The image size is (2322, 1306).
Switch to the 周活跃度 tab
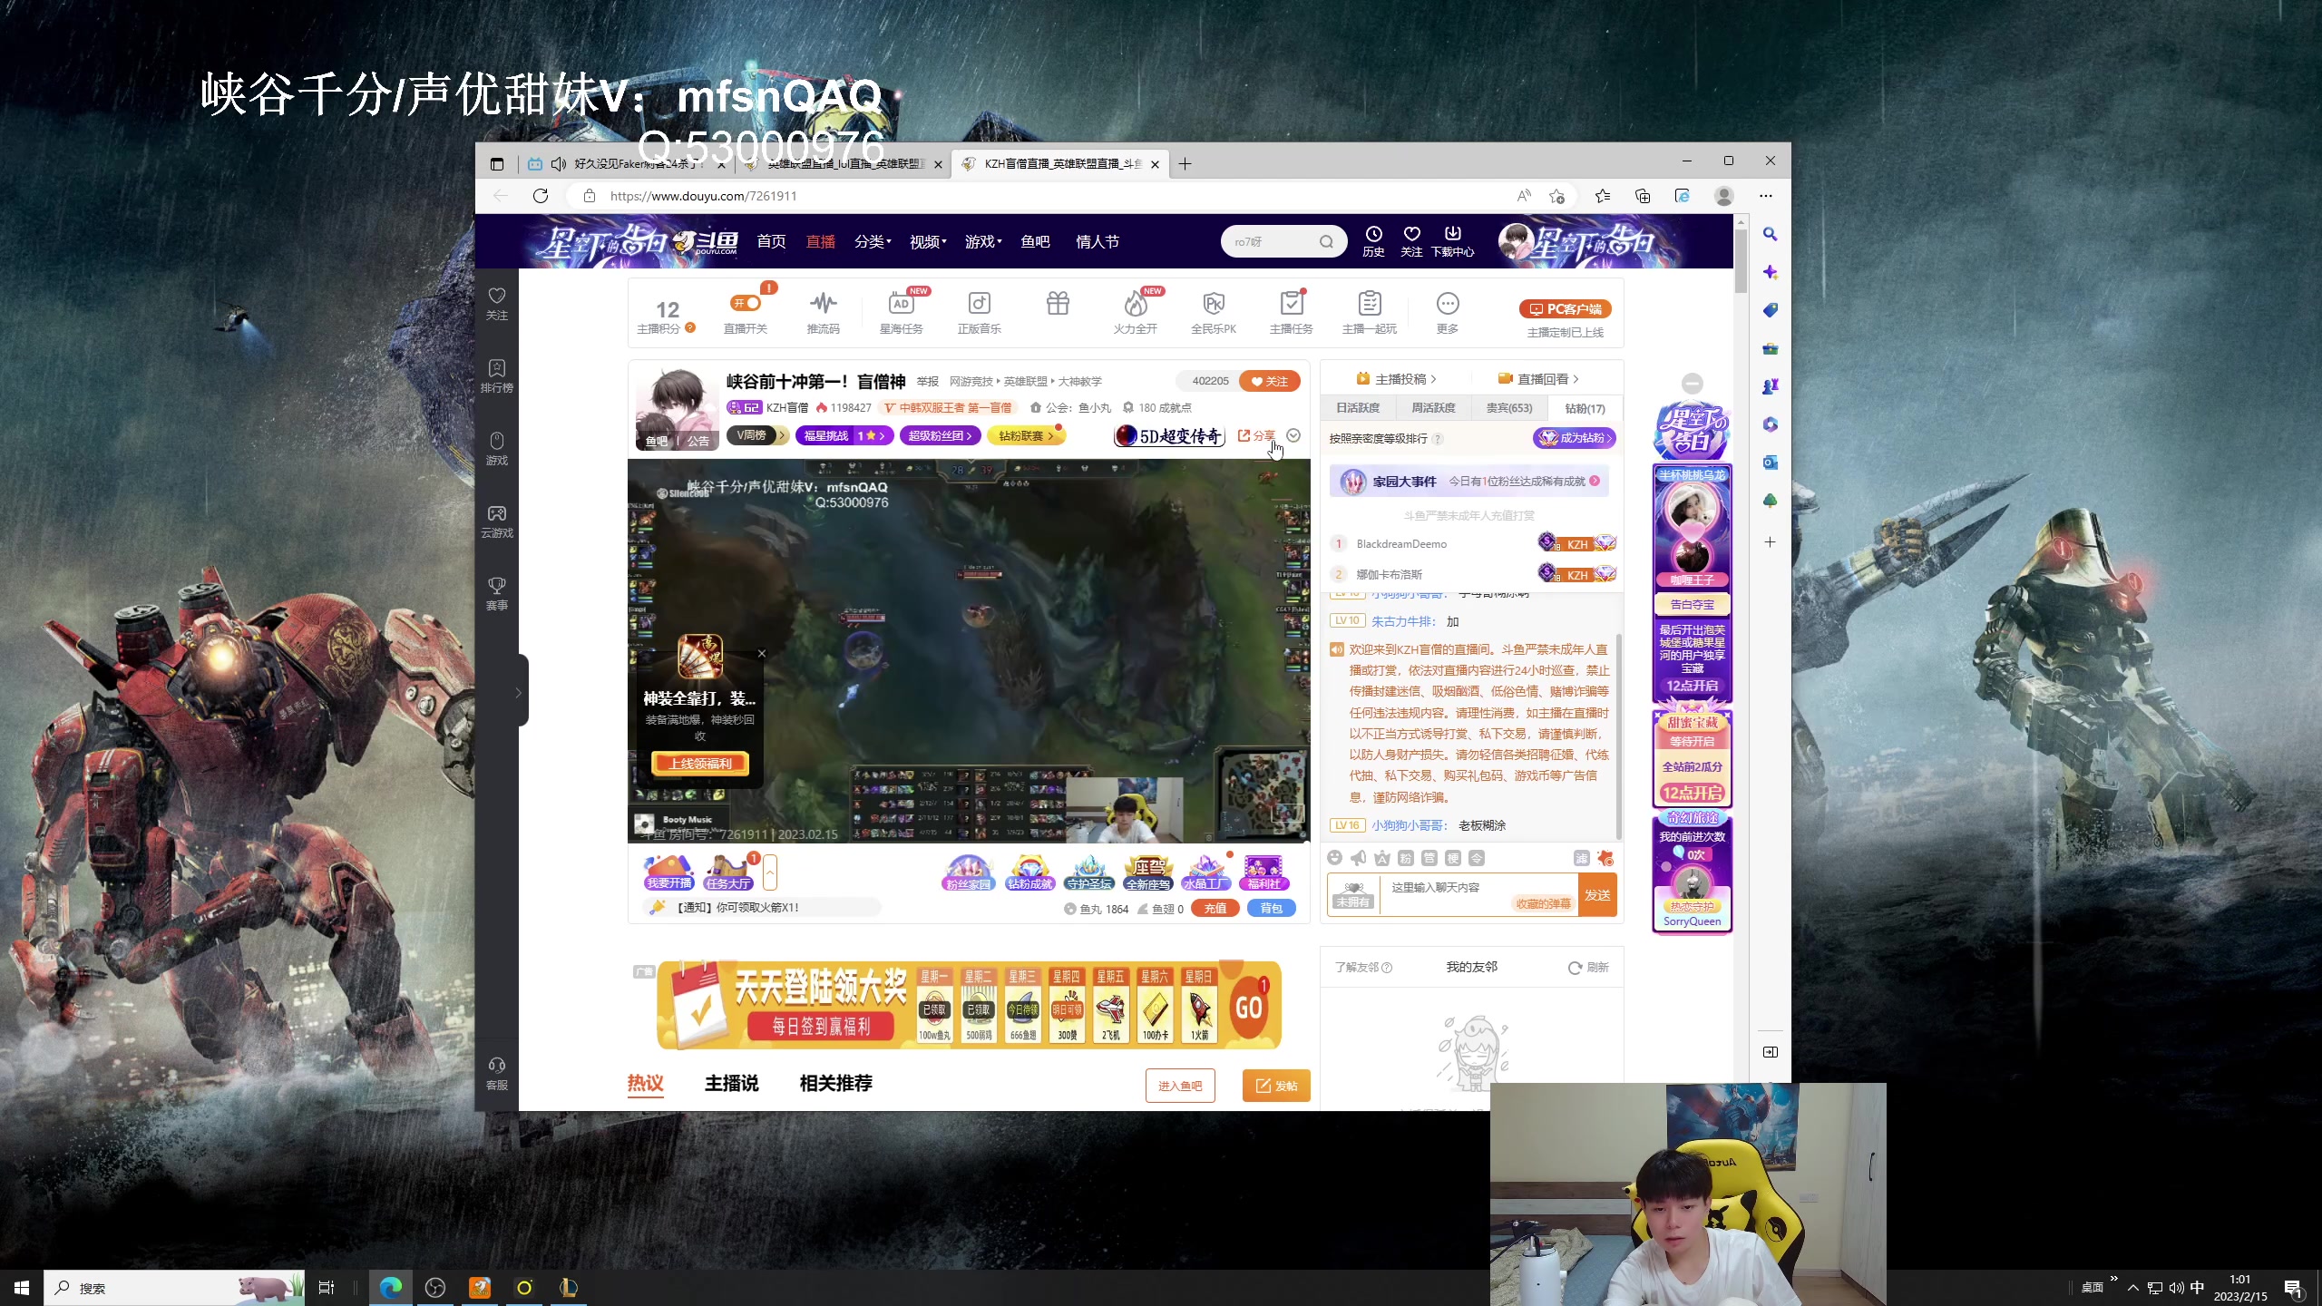click(1433, 408)
